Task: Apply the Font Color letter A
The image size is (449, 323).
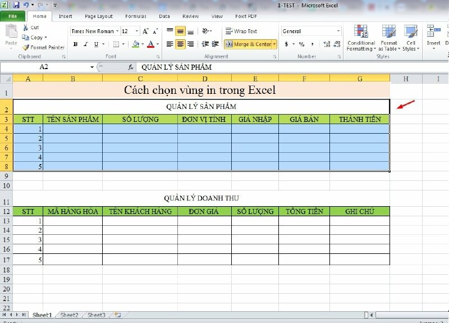Action: point(150,44)
